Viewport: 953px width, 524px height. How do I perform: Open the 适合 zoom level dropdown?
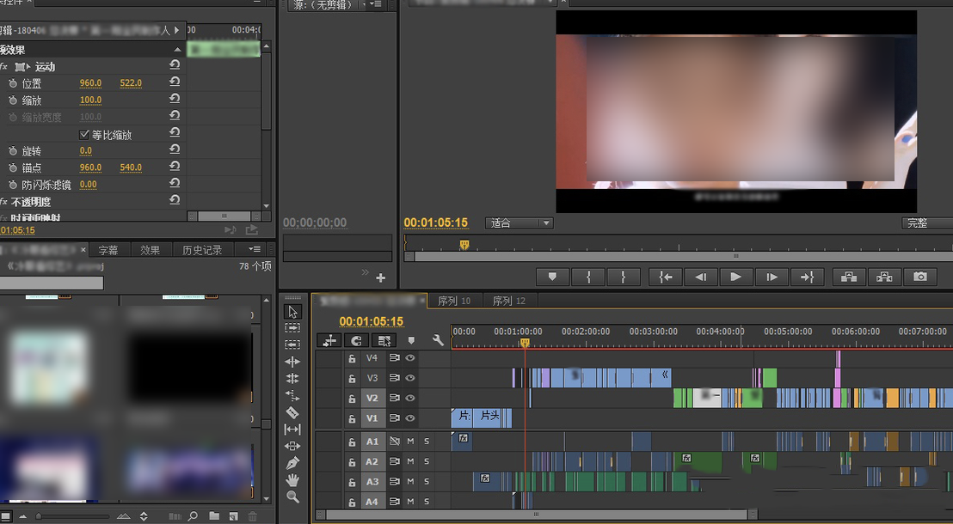click(x=520, y=223)
